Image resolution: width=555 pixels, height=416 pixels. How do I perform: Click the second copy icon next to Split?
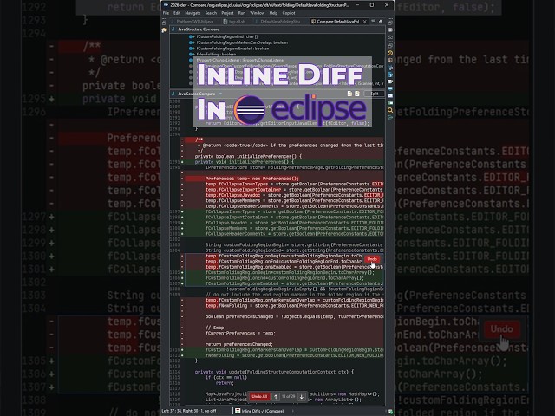357,94
